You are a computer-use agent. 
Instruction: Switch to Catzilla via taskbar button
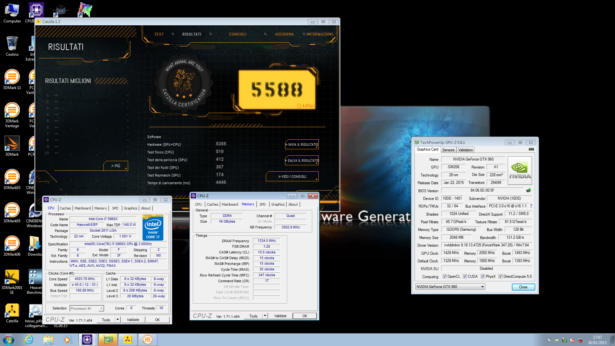(x=128, y=340)
